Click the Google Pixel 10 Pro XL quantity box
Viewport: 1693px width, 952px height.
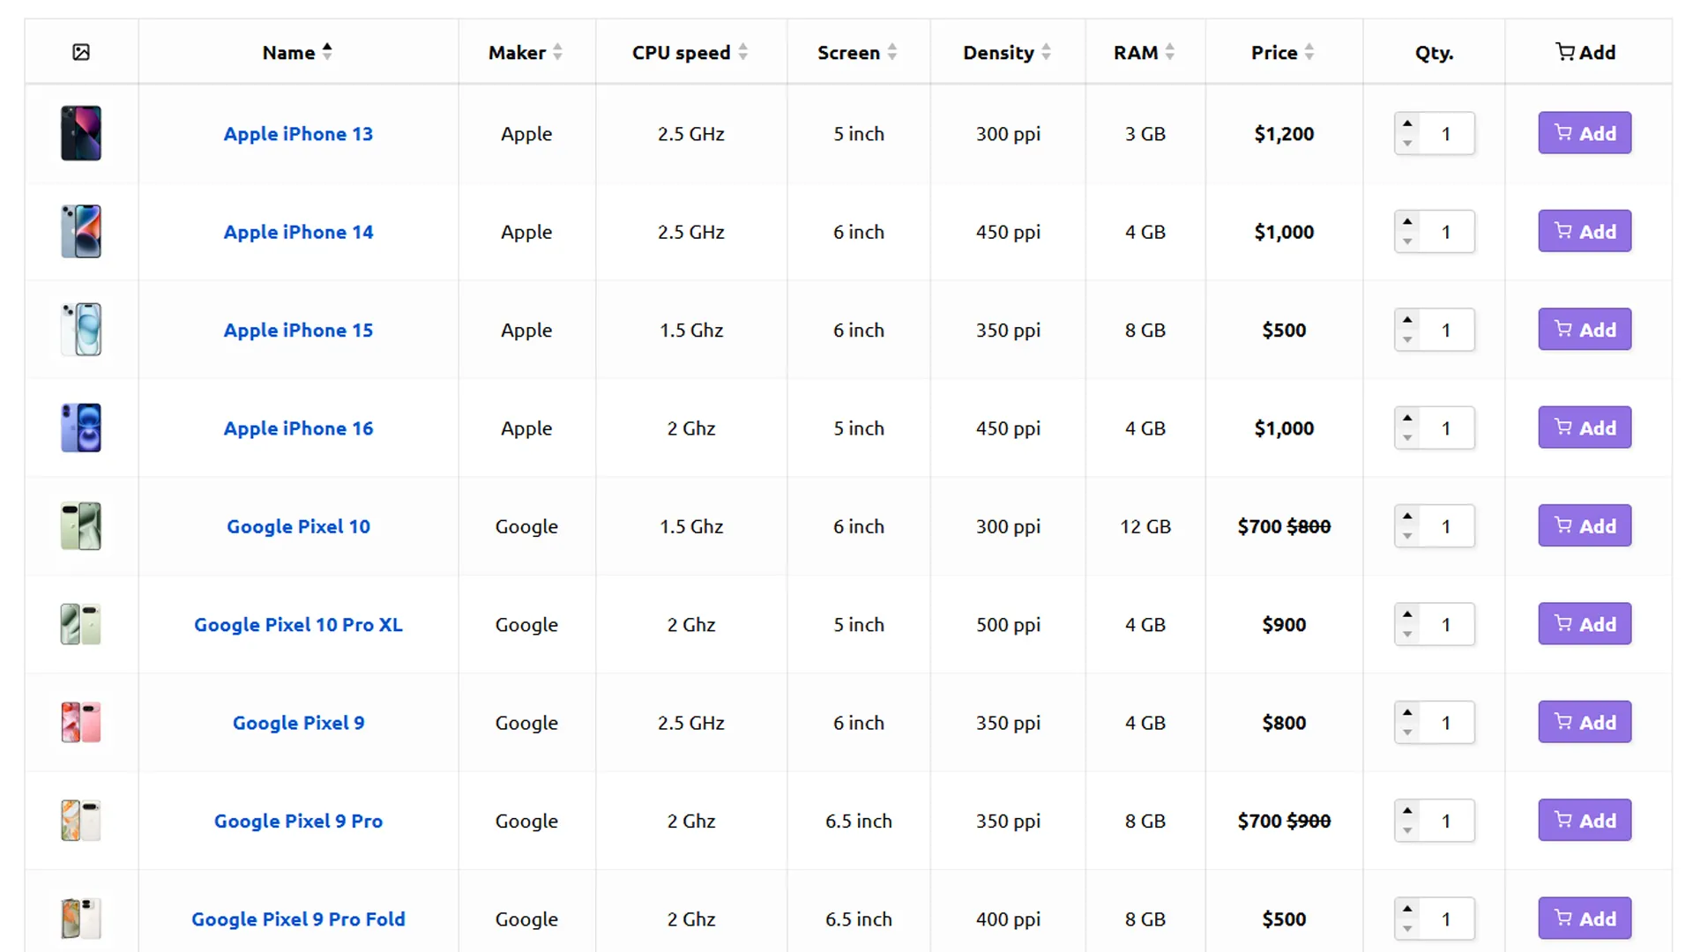tap(1445, 624)
